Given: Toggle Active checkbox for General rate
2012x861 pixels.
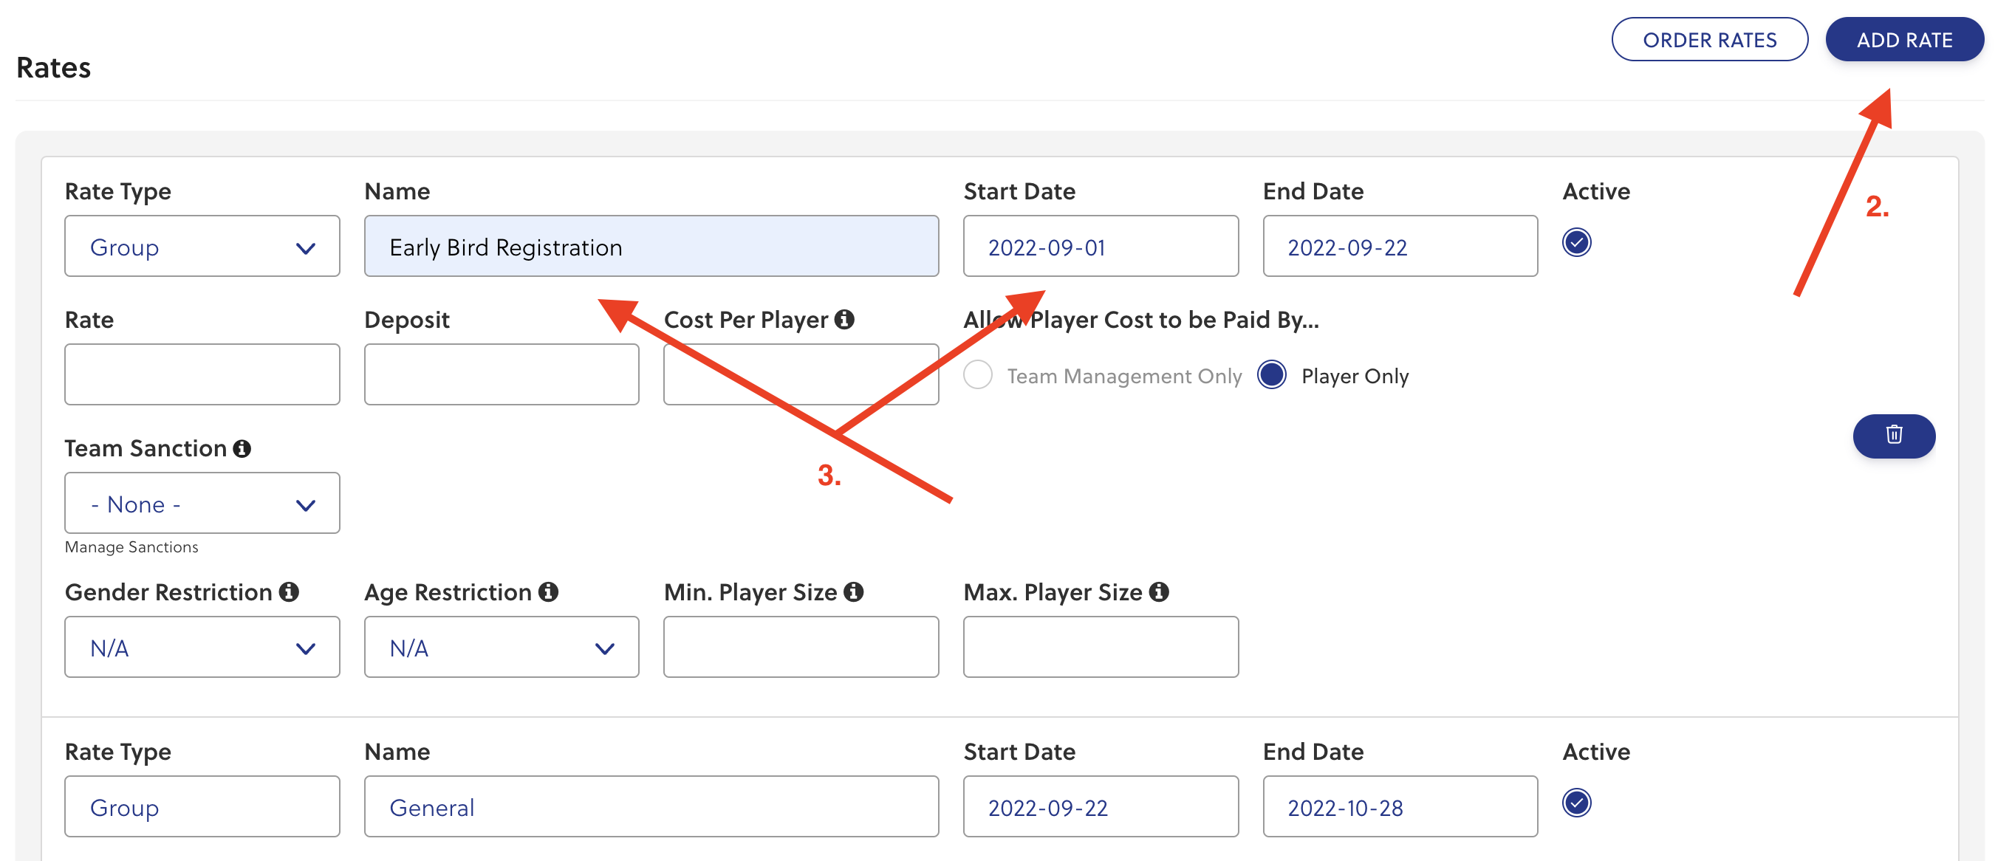Looking at the screenshot, I should coord(1576,803).
